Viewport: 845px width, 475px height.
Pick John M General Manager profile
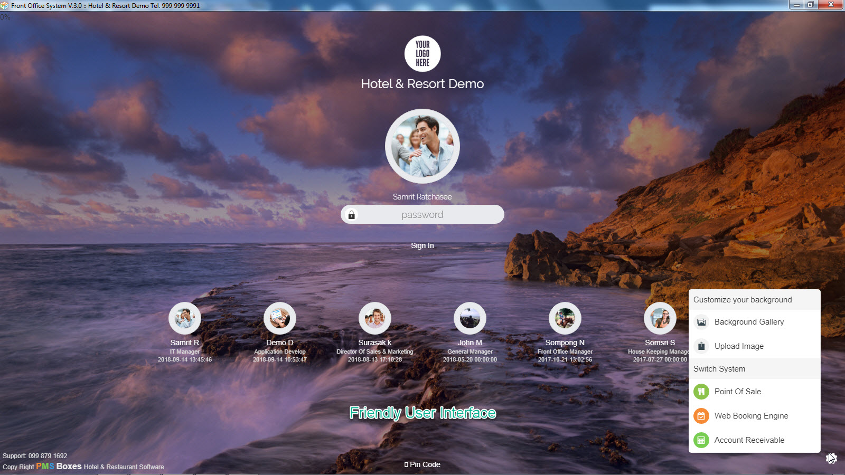[x=470, y=318]
